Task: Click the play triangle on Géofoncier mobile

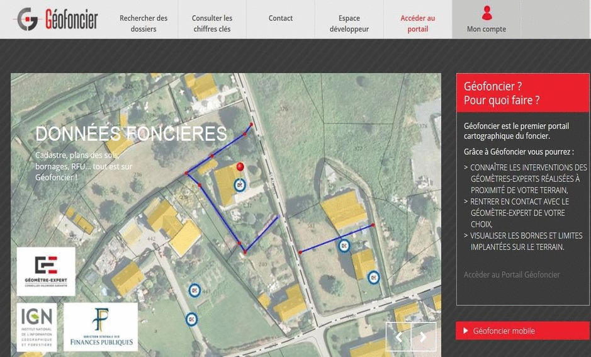Action: [466, 331]
